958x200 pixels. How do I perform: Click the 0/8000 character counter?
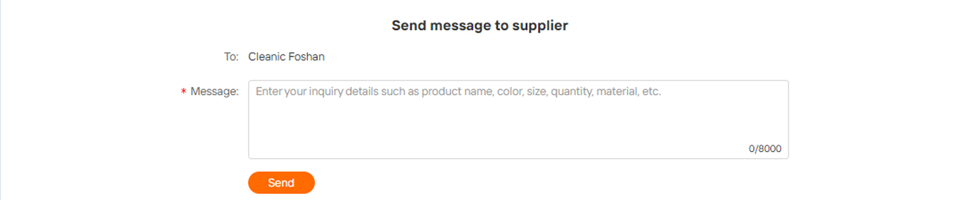(764, 149)
